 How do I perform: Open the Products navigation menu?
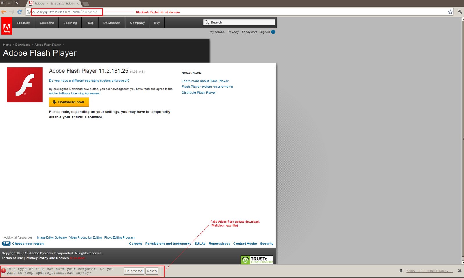[23, 23]
